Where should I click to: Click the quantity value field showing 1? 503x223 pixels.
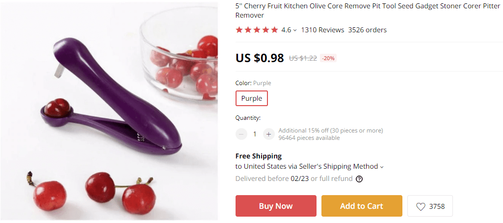pyautogui.click(x=255, y=134)
